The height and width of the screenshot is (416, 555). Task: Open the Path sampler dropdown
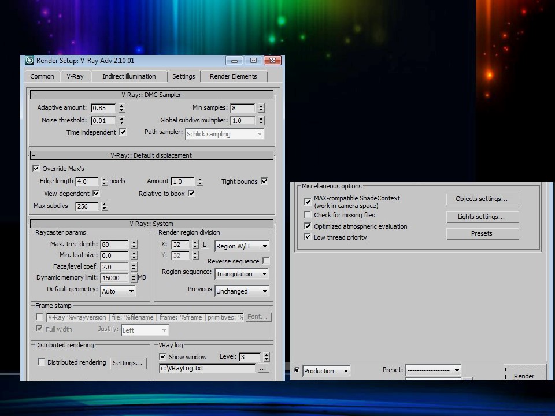[224, 134]
